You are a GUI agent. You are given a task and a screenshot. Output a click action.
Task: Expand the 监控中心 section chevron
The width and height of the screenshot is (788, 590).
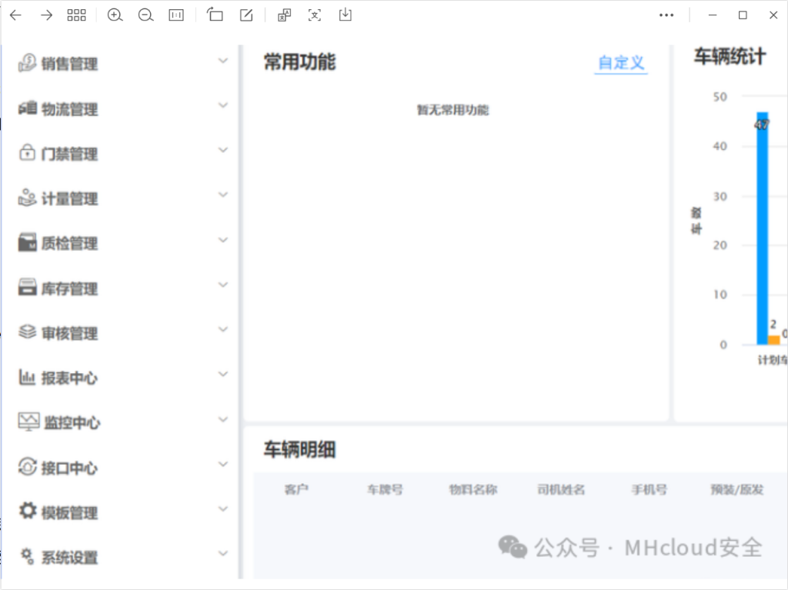click(x=223, y=419)
